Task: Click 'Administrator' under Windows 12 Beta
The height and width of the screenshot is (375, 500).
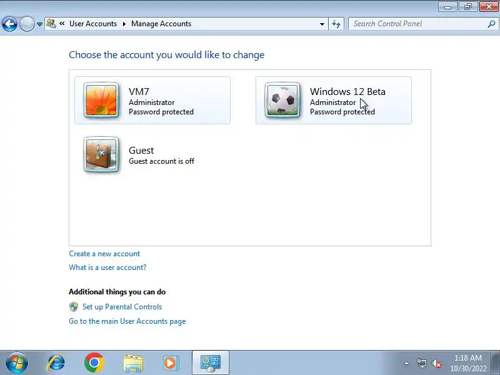Action: point(332,102)
